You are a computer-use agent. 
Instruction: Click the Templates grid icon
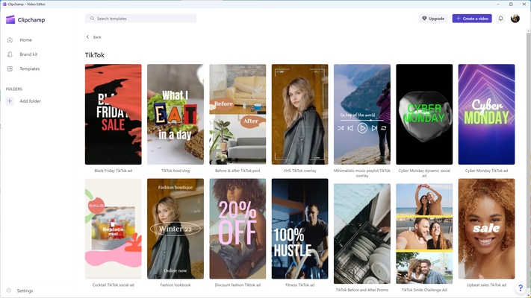click(x=10, y=69)
